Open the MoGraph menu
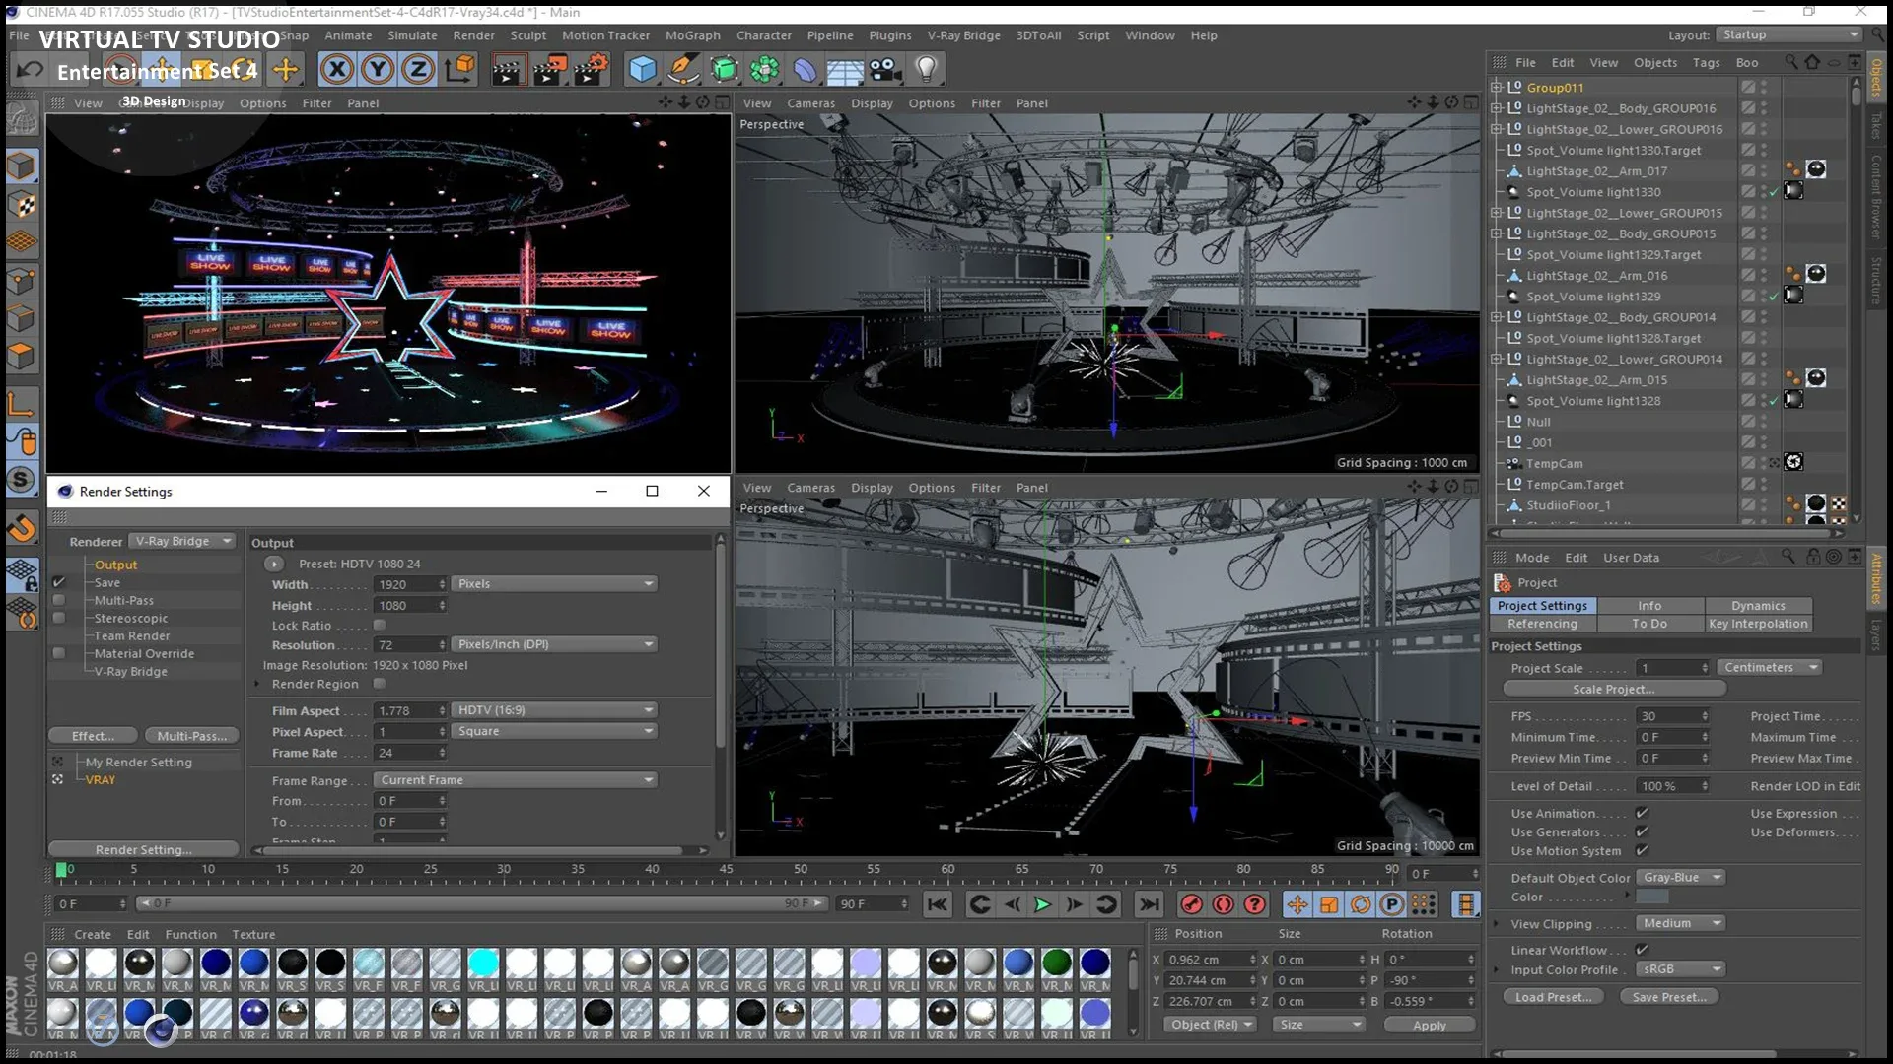Viewport: 1893px width, 1064px height. click(x=692, y=35)
